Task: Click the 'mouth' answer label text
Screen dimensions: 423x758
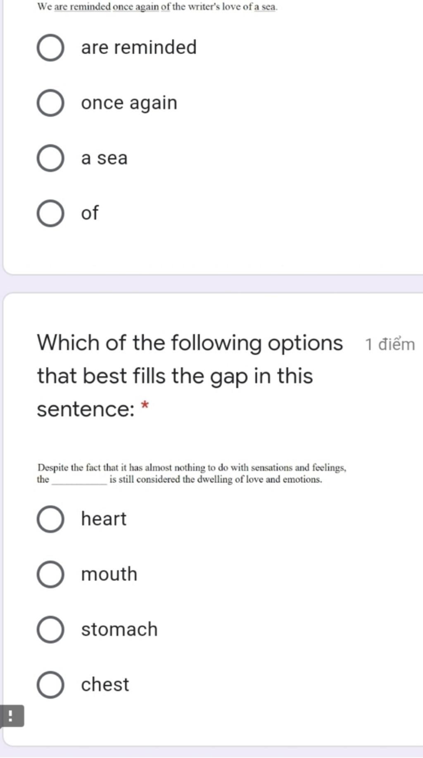Action: tap(109, 574)
